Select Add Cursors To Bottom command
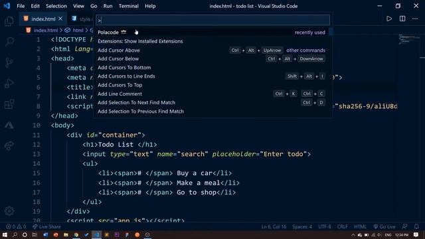 [212, 68]
